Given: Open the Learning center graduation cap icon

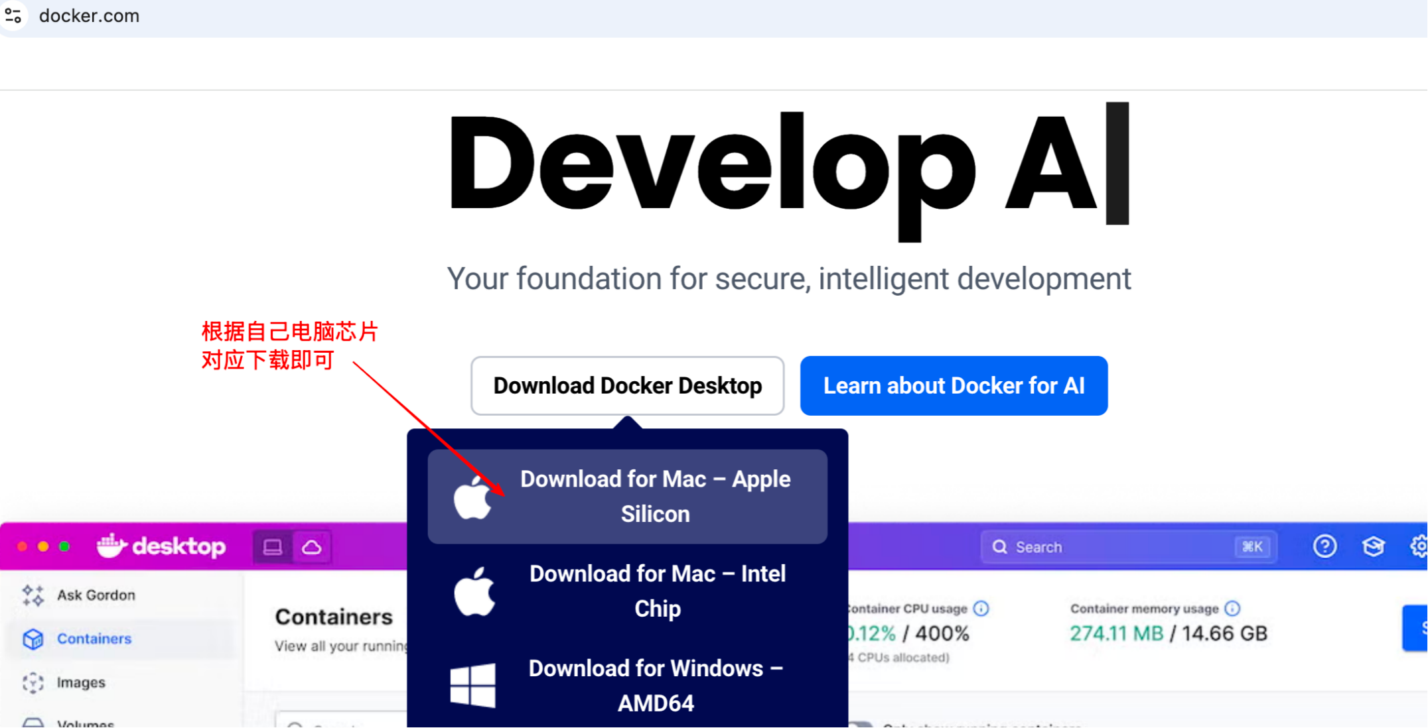Looking at the screenshot, I should click(1374, 546).
